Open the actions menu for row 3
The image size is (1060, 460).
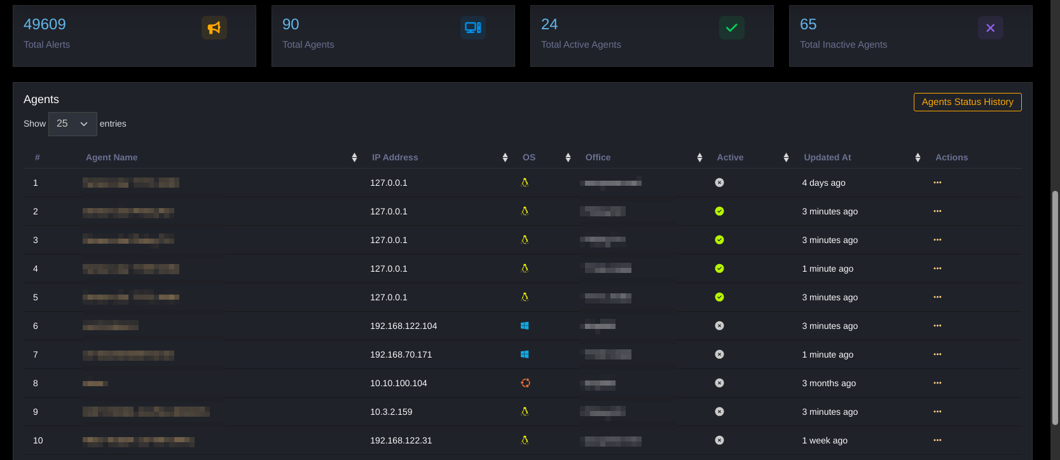[937, 240]
